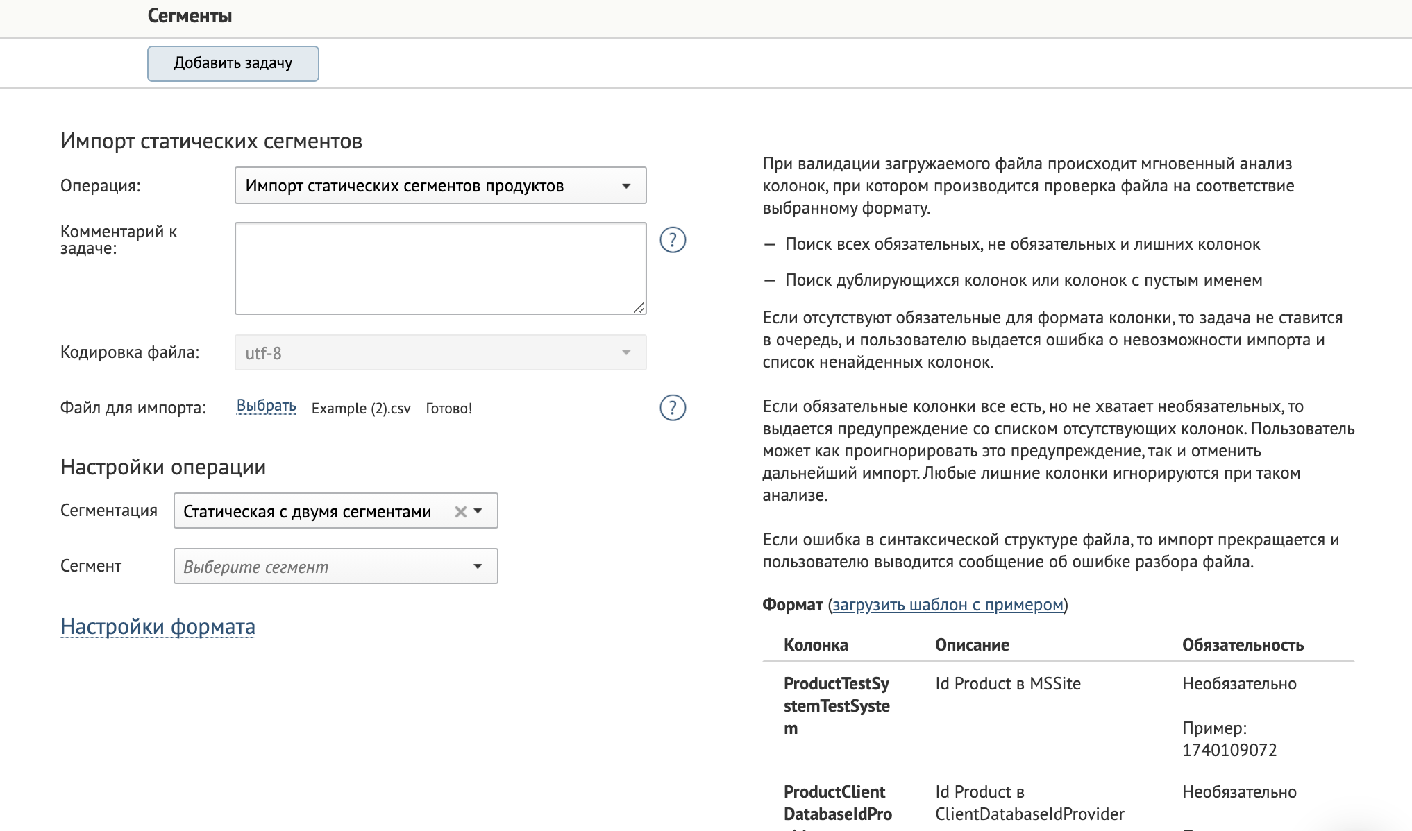Click the example value 1740109072

1229,751
